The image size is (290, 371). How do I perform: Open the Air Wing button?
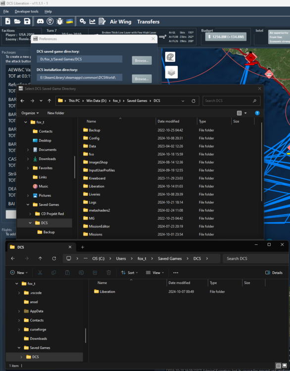click(120, 22)
